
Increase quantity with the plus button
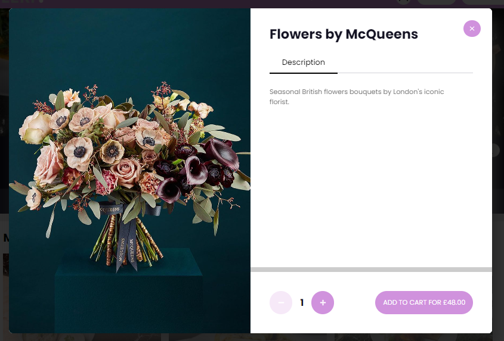click(x=323, y=302)
